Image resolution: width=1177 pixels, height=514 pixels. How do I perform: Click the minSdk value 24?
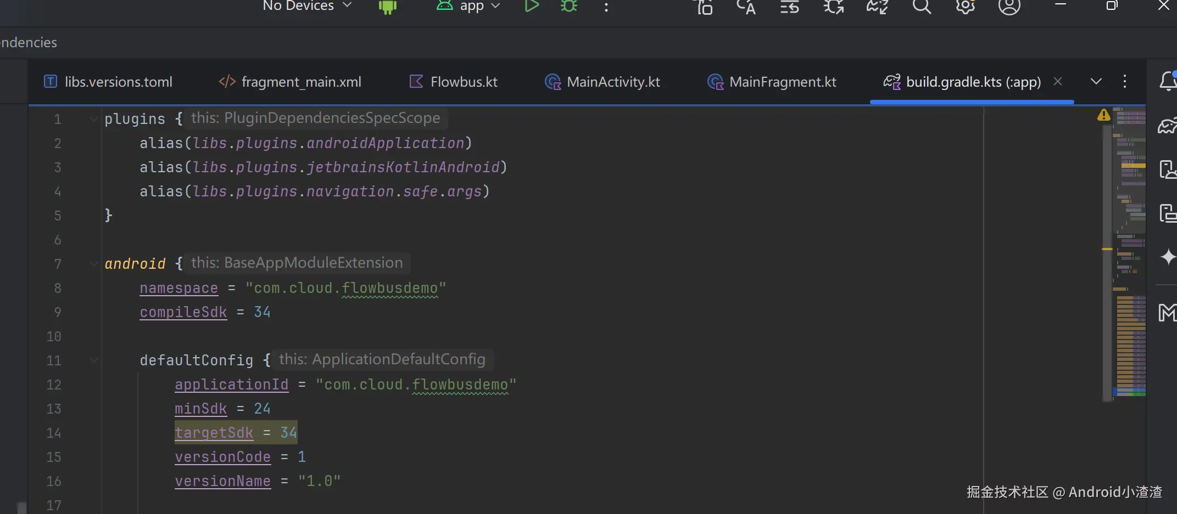click(262, 409)
